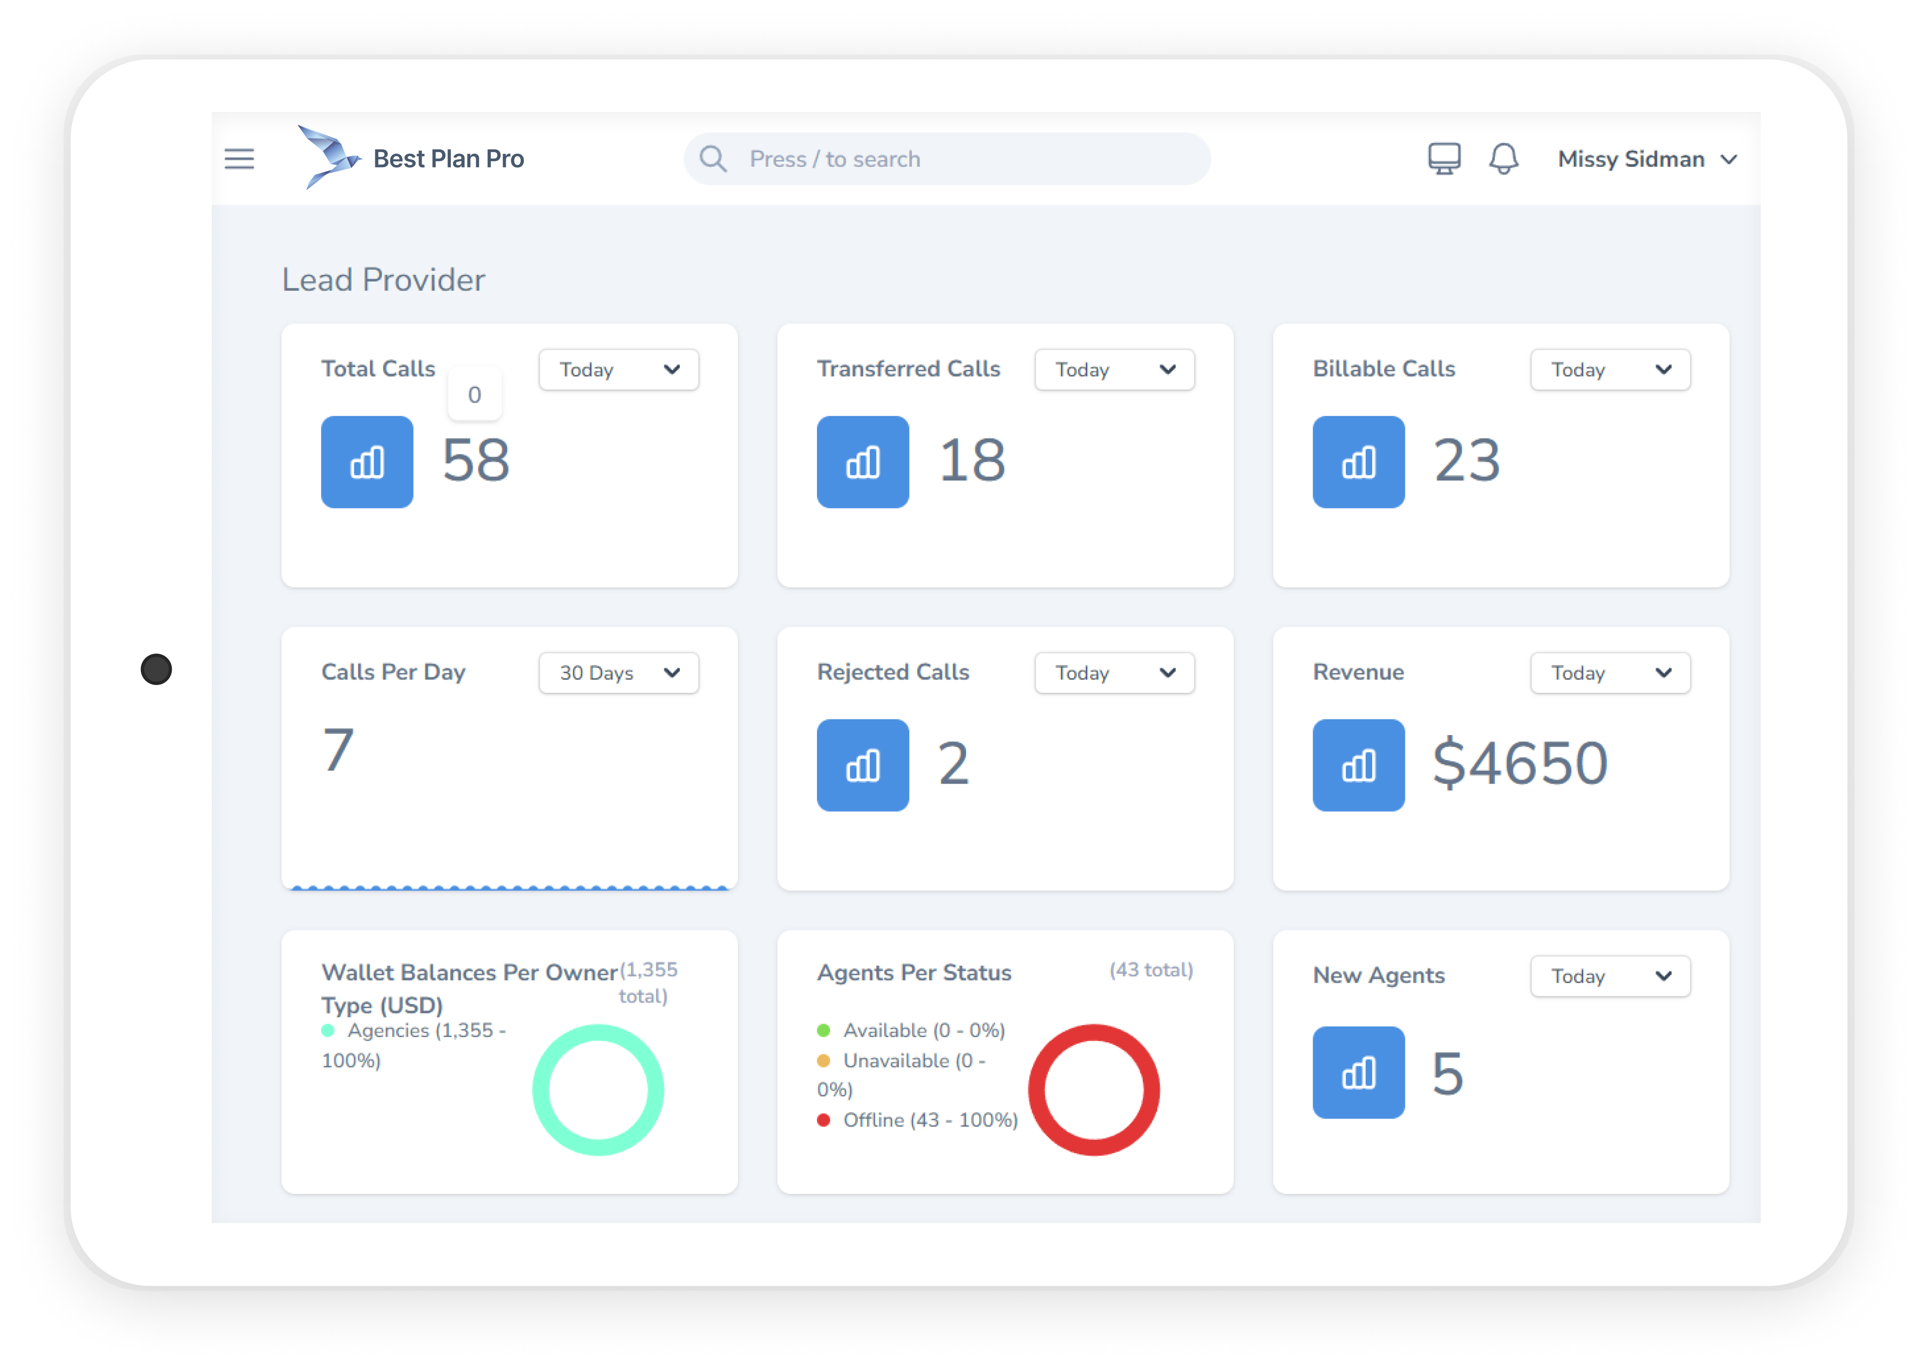1917x1367 pixels.
Task: Click the Revenue chart icon
Action: click(x=1358, y=765)
